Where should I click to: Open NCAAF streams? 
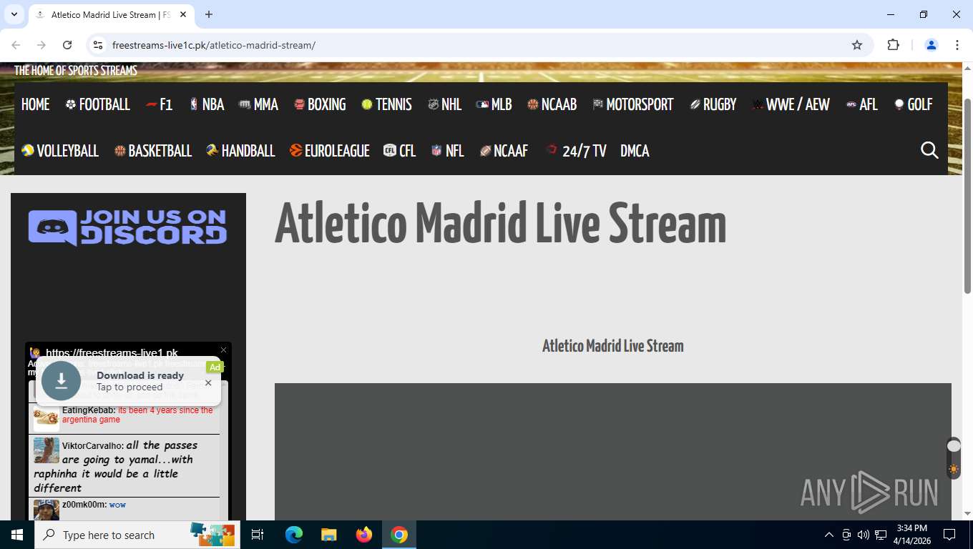click(504, 151)
